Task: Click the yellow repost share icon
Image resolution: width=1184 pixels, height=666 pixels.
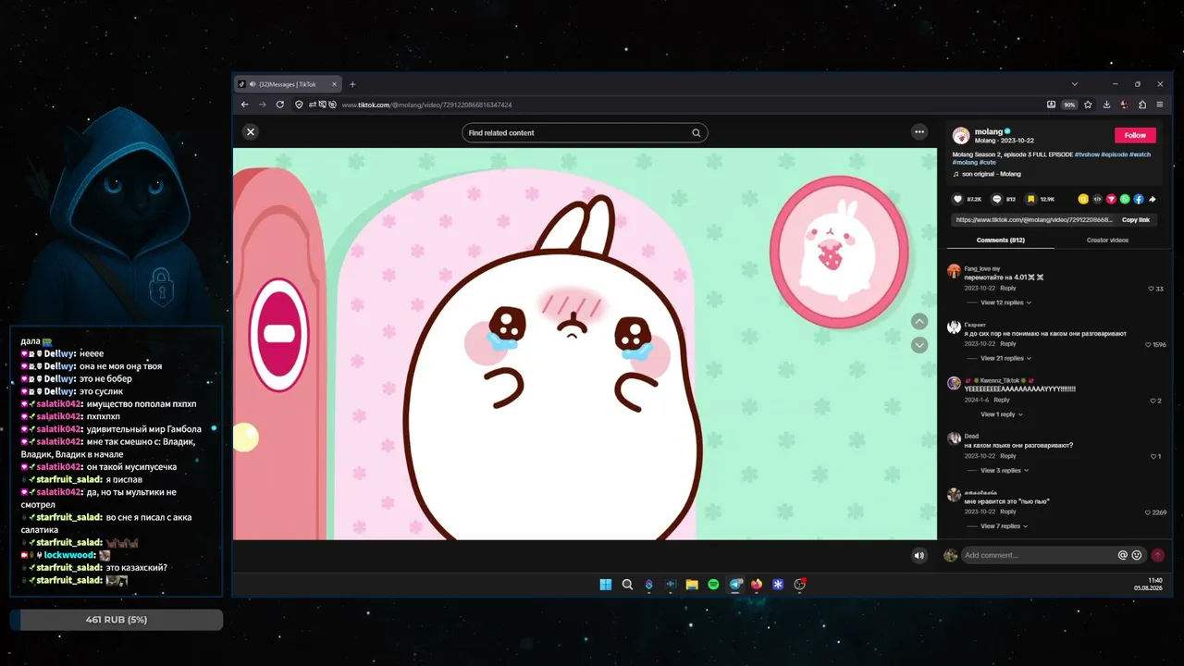Action: click(1083, 199)
